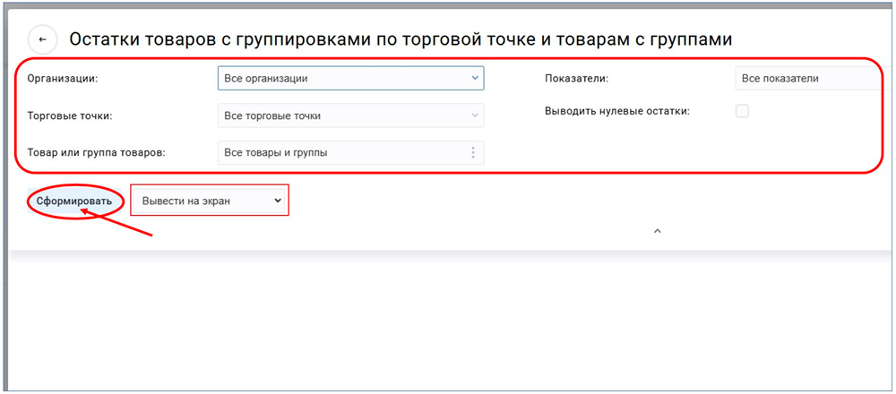Click the empty report output area
This screenshot has height=394, width=896.
448,322
